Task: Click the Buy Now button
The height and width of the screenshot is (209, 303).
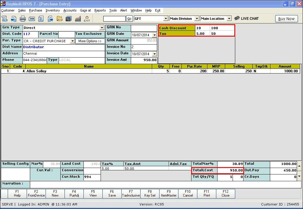Action: click(x=286, y=19)
